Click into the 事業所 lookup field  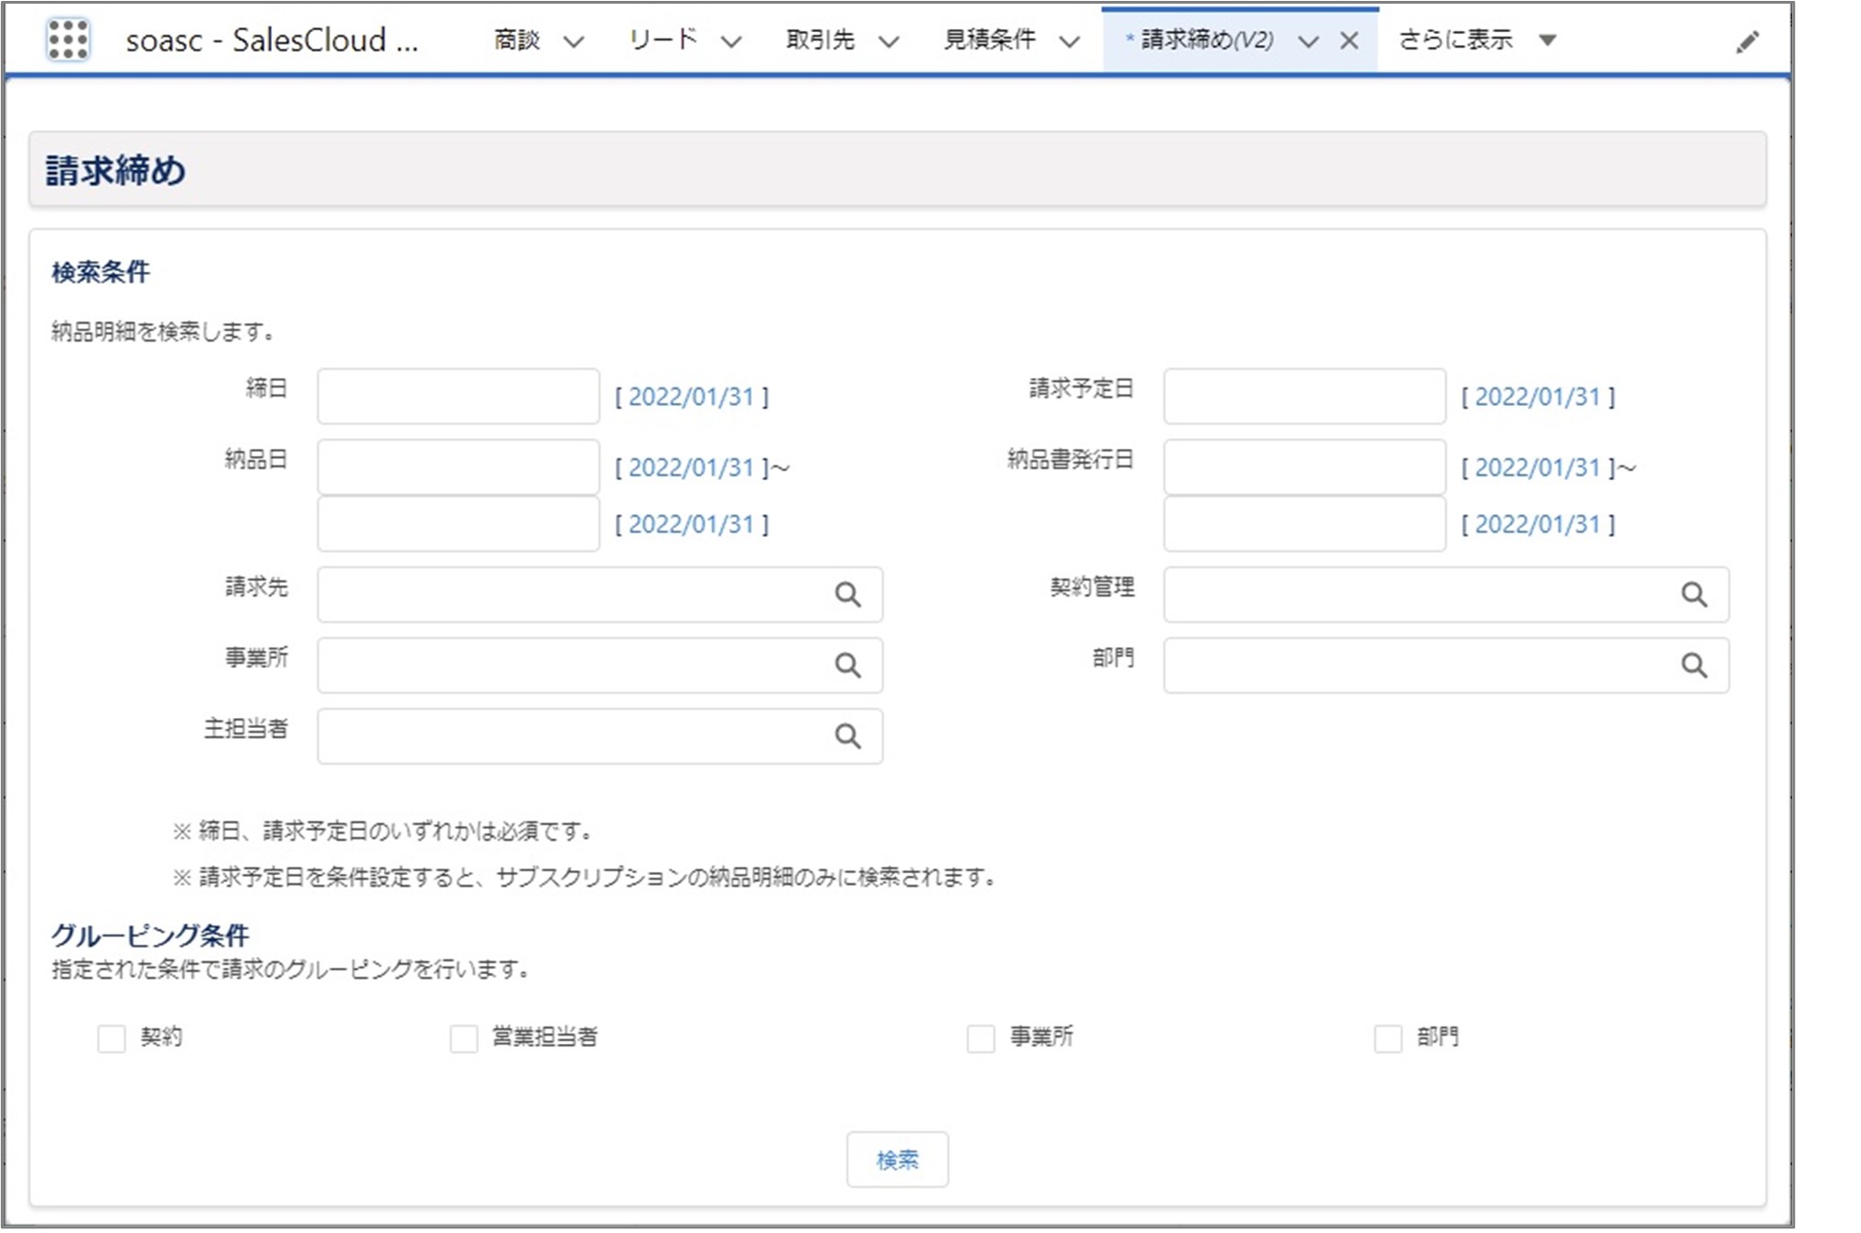[x=600, y=665]
